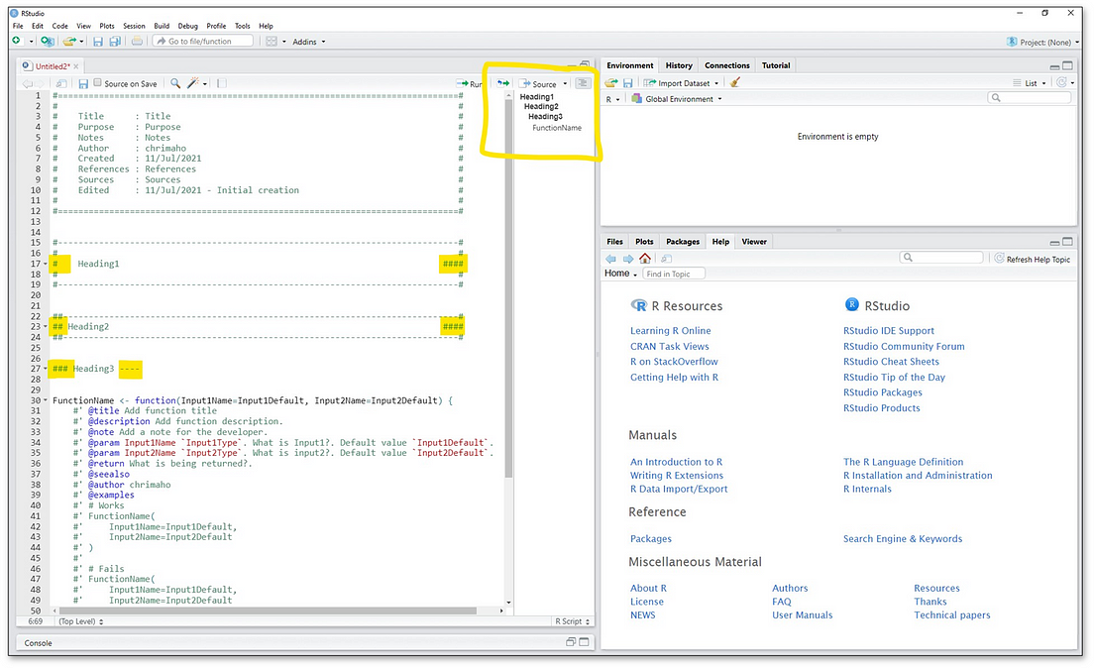Viewport: 1094px width, 668px height.
Task: Open the Global Environment dropdown
Action: [676, 99]
